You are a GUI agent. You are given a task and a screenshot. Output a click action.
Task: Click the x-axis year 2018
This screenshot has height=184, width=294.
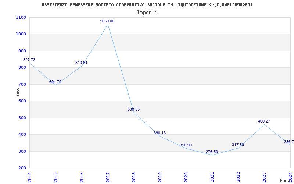coord(134,177)
